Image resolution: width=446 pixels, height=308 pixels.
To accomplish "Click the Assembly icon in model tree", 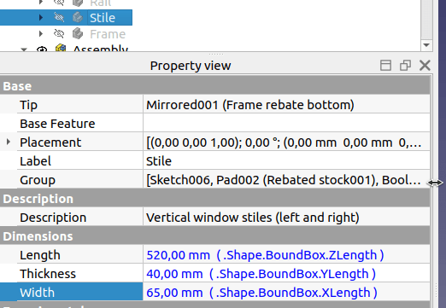I will pyautogui.click(x=61, y=49).
